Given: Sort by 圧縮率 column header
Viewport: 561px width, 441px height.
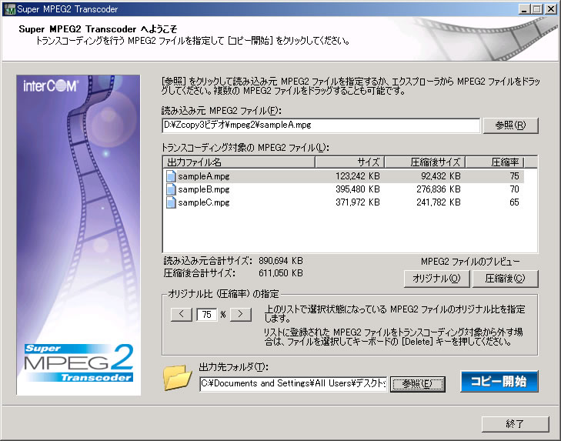Looking at the screenshot, I should point(495,162).
